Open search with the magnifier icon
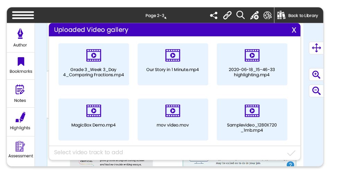Screen dimensions: 339x176 (x=241, y=15)
